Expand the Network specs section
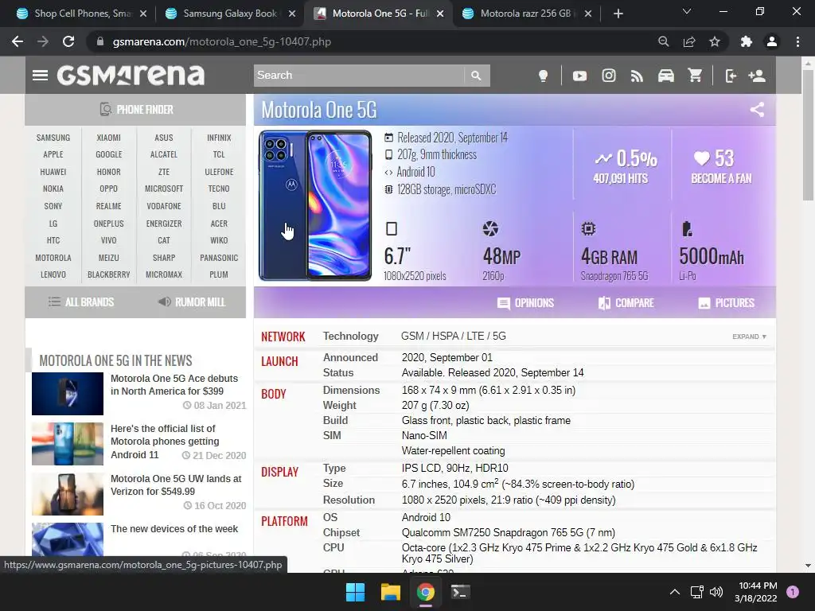The image size is (815, 611). [x=749, y=337]
